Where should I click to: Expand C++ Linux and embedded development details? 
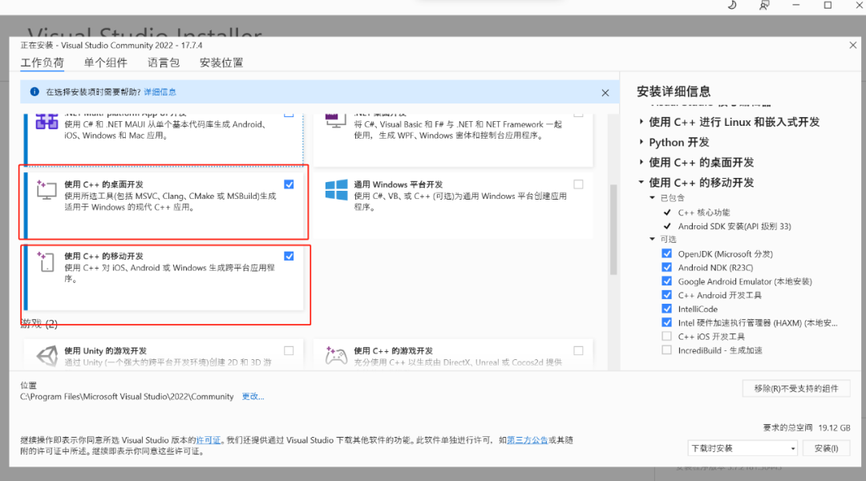coord(641,122)
